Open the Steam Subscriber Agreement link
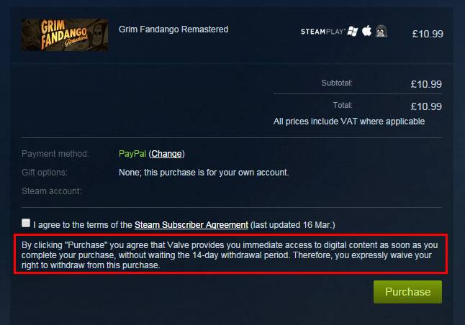 tap(191, 225)
